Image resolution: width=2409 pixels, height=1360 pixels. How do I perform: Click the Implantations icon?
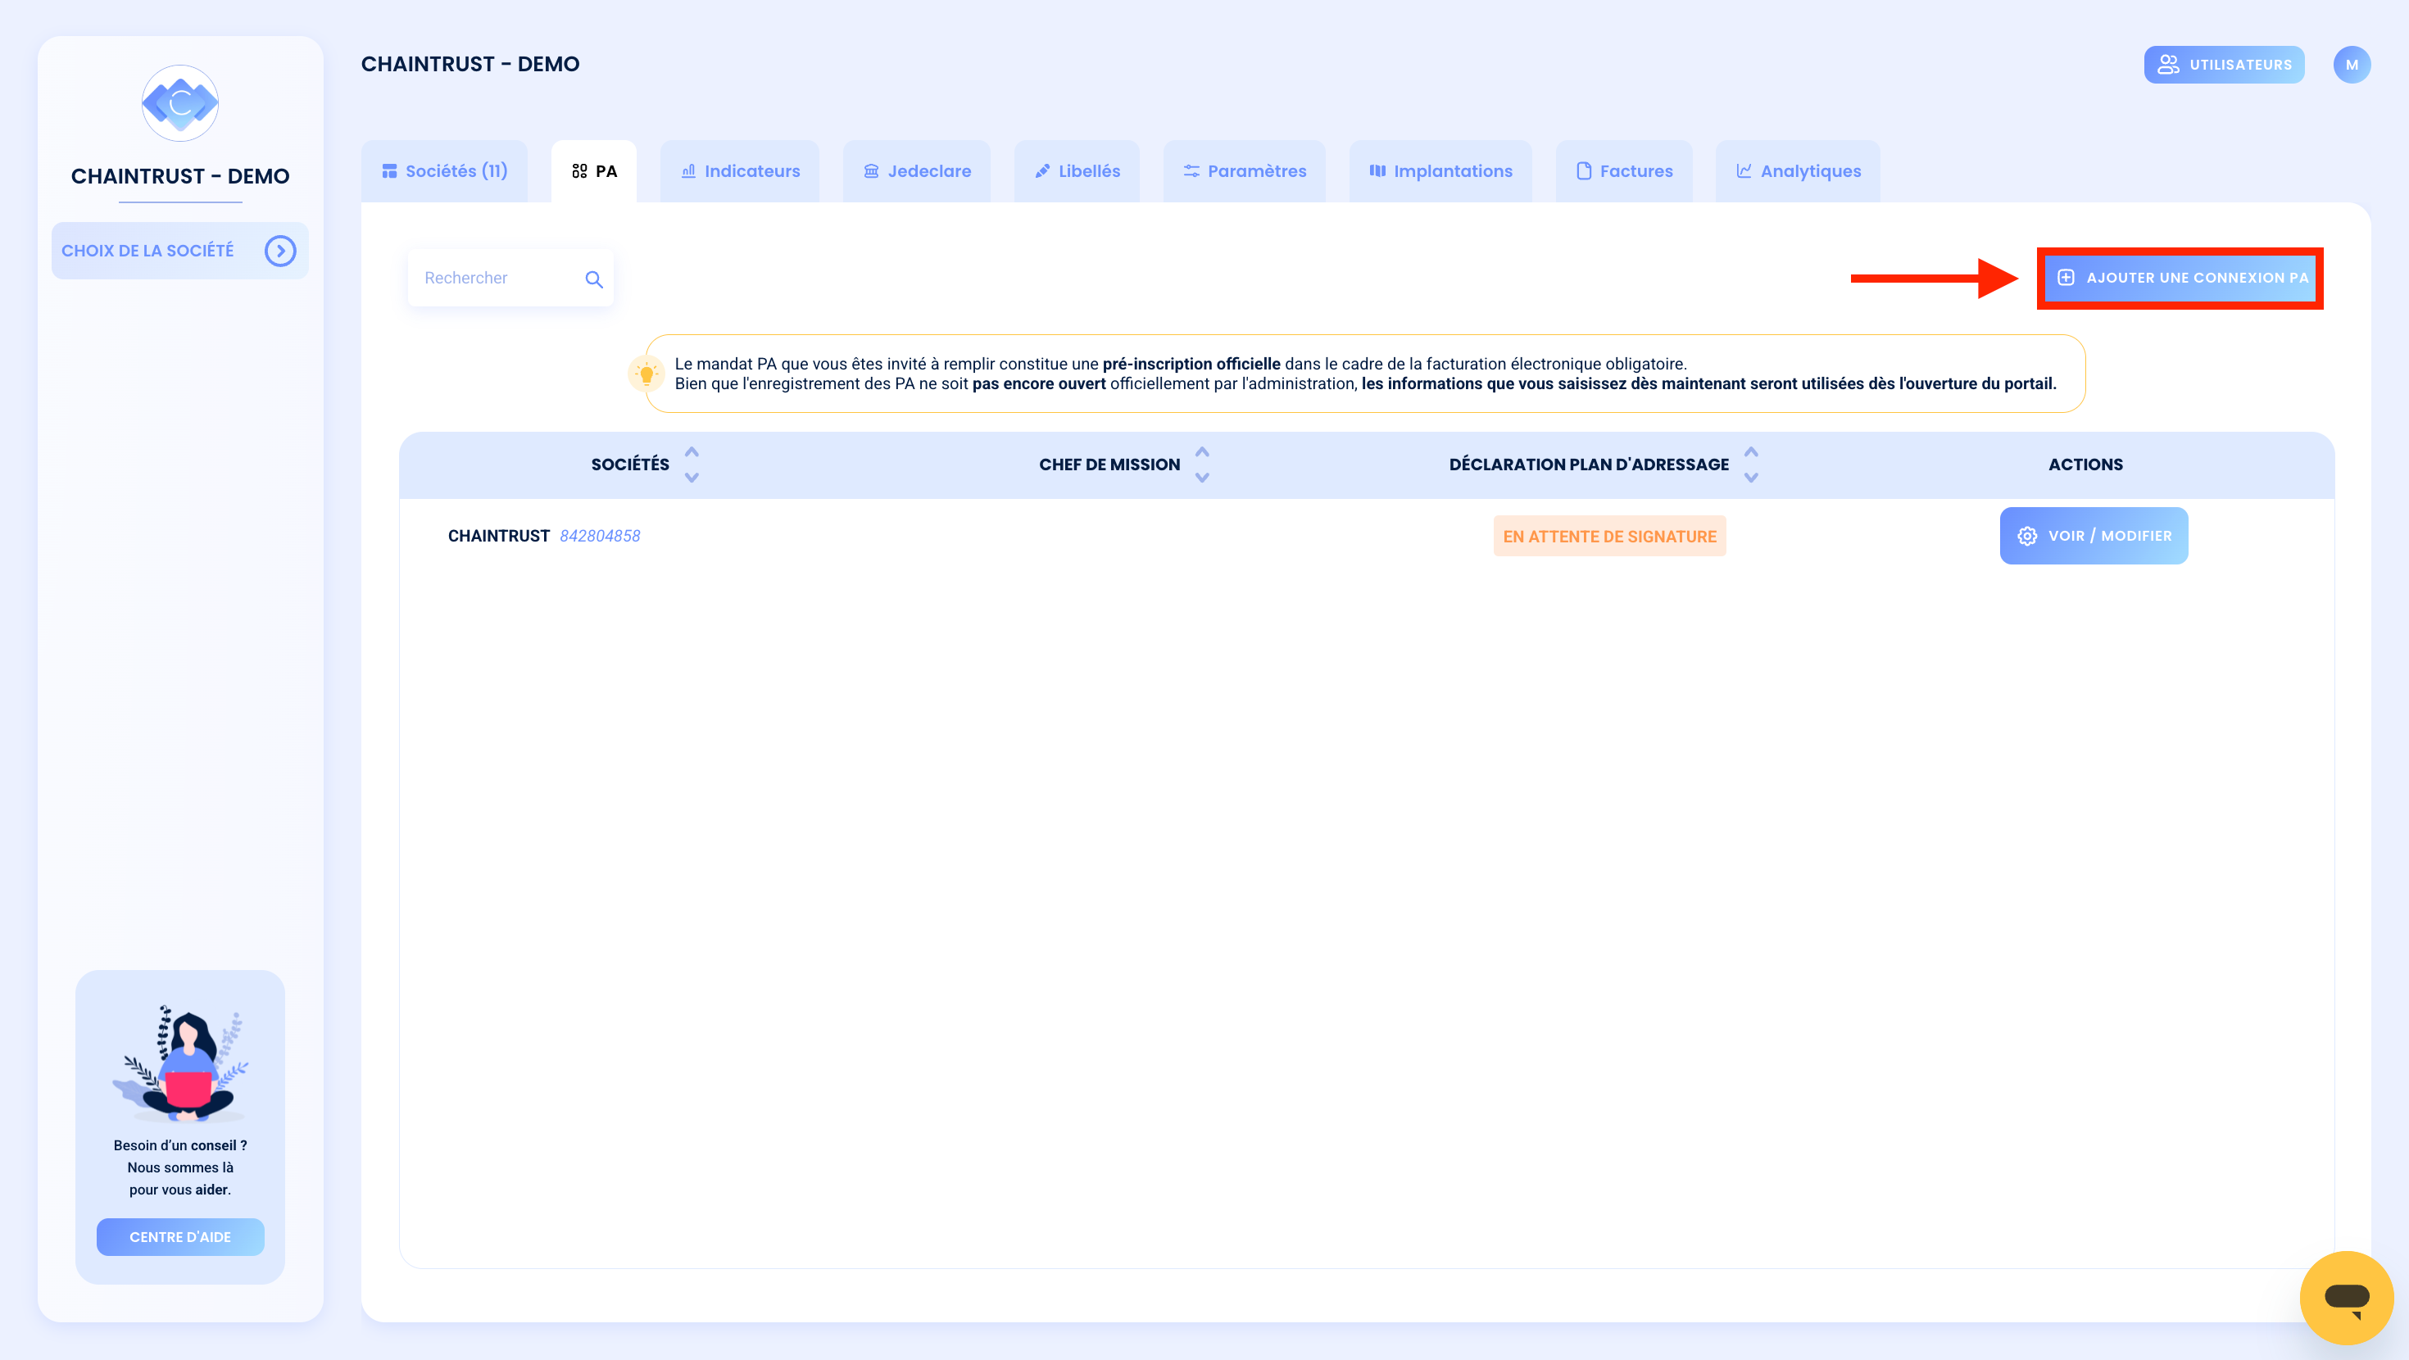[x=1377, y=171]
